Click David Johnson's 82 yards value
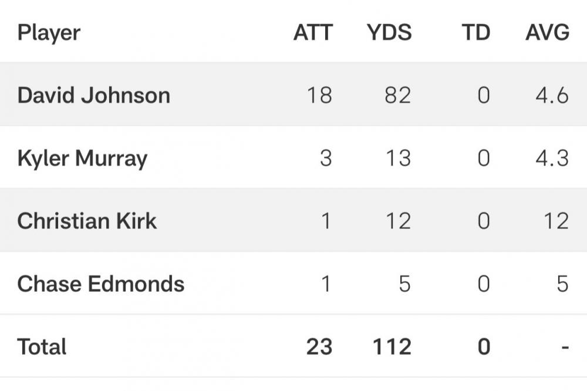587x391 pixels. coord(398,95)
